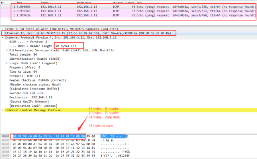Expand the Internet Control Message Protocol node
Image resolution: width=257 pixels, height=159 pixels.
coord(3,110)
